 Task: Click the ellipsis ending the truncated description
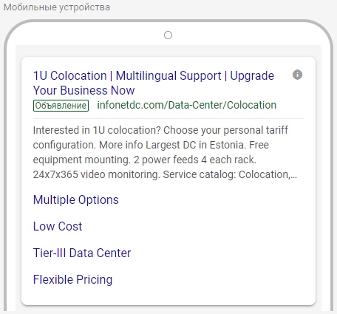294,177
